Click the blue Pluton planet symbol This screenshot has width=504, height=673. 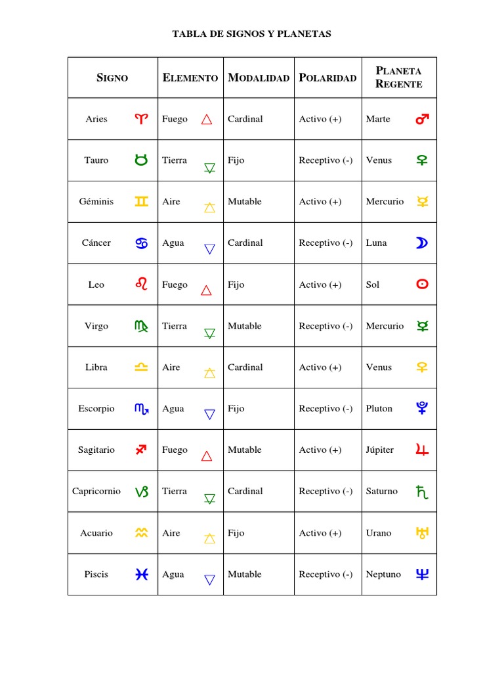(422, 409)
